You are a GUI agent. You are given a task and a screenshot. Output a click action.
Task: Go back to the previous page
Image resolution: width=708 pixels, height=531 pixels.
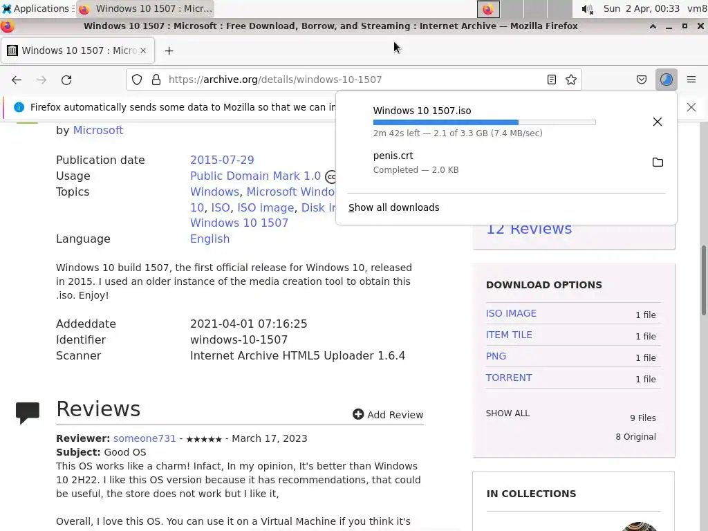point(17,80)
